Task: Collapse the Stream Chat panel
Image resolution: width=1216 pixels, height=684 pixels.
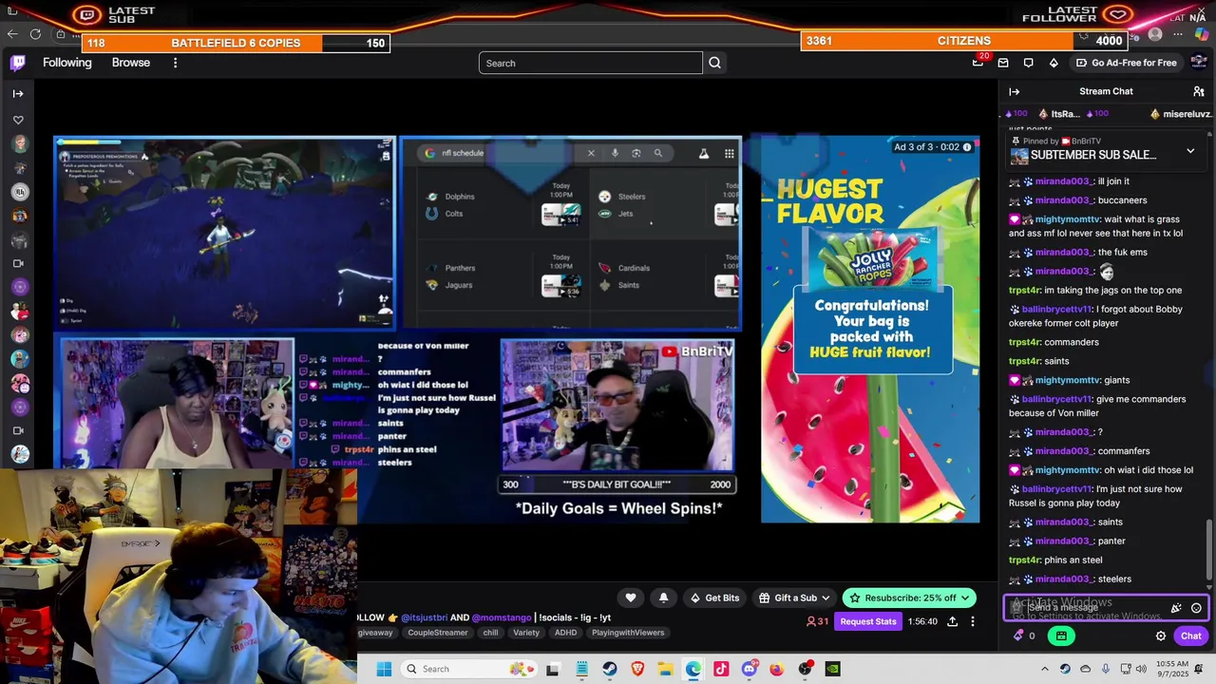Action: coord(1014,91)
